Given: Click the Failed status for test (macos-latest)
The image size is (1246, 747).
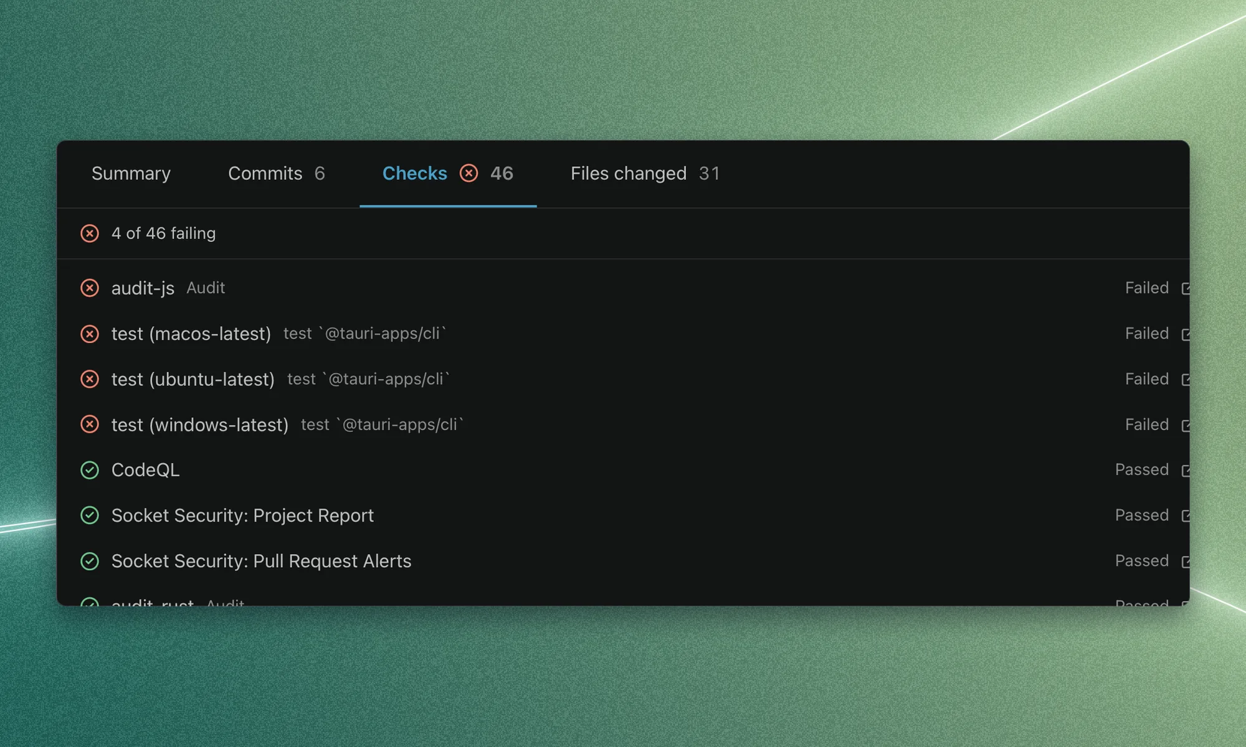Looking at the screenshot, I should (1147, 333).
